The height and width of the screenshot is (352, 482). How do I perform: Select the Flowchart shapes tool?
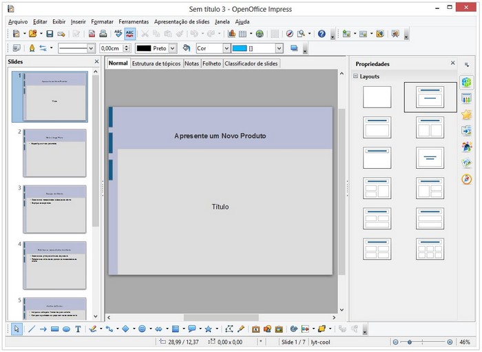[175, 329]
